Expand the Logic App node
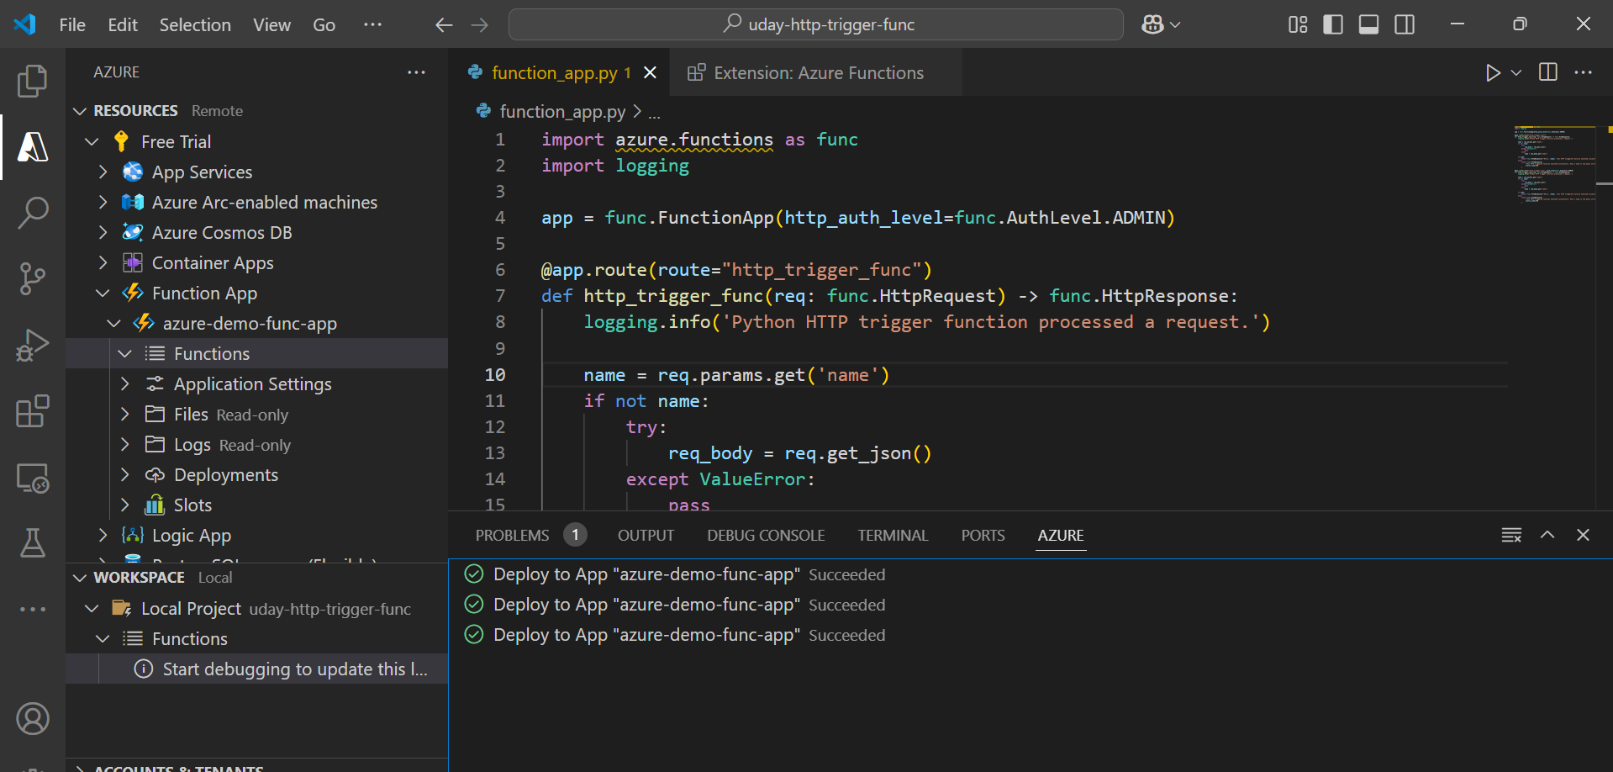This screenshot has width=1613, height=772. (x=103, y=536)
